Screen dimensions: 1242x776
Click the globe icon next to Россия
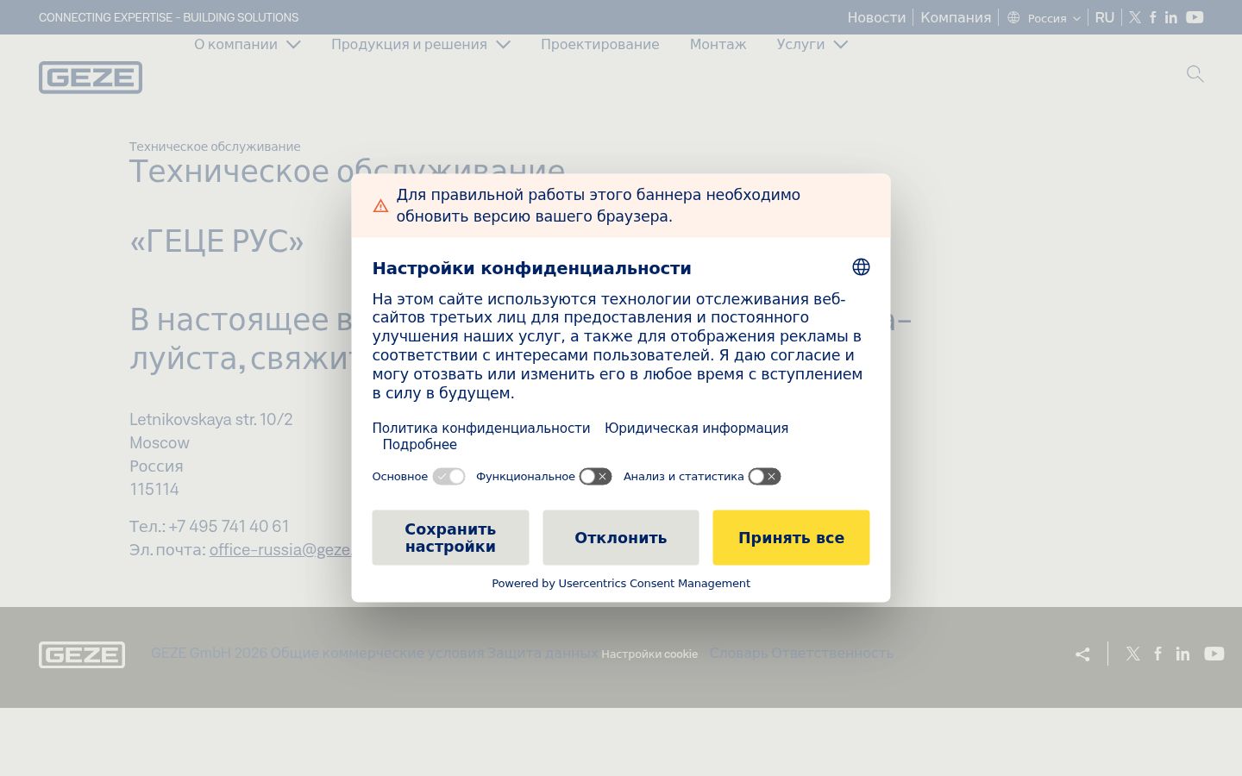(x=1013, y=17)
